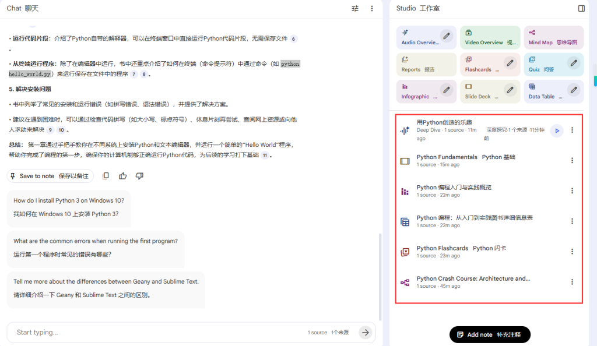Open more options for Python Flashcards
The height and width of the screenshot is (346, 597).
[x=572, y=252]
